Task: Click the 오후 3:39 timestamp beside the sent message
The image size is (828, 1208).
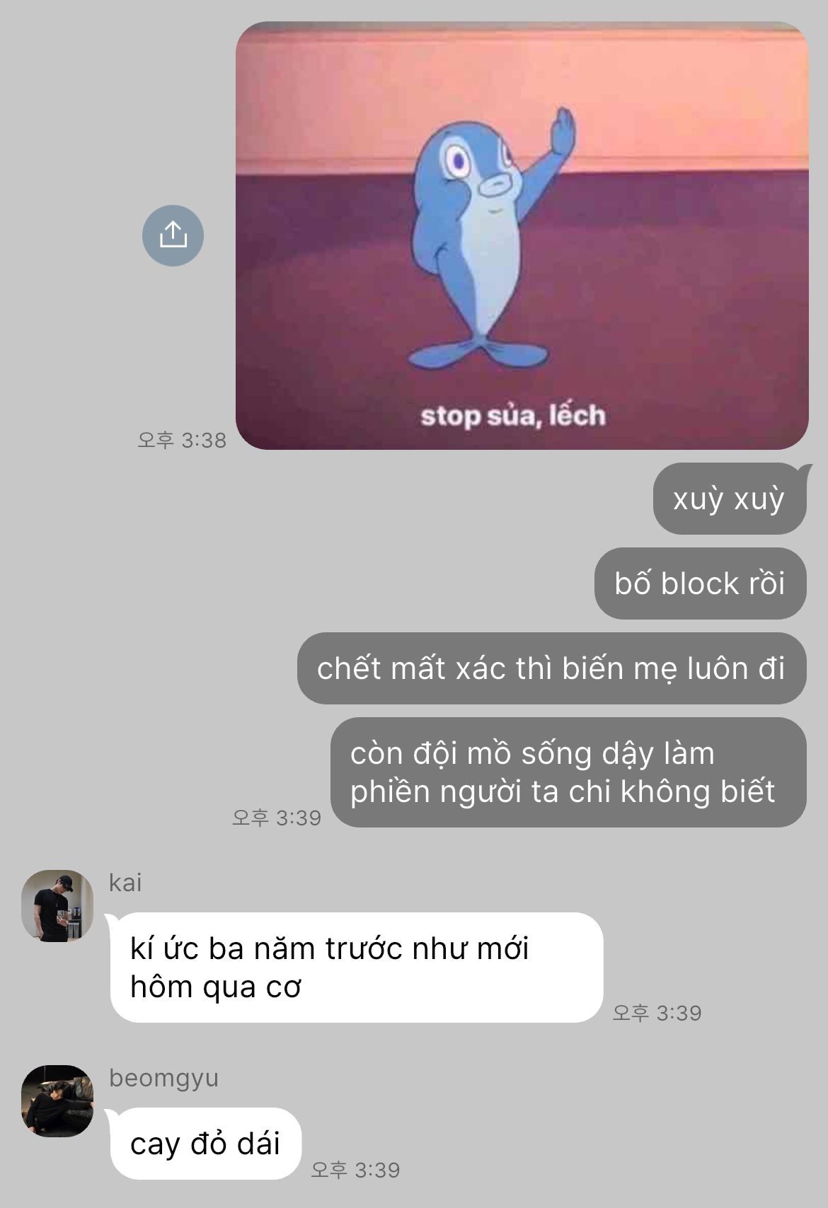Action: (x=277, y=818)
